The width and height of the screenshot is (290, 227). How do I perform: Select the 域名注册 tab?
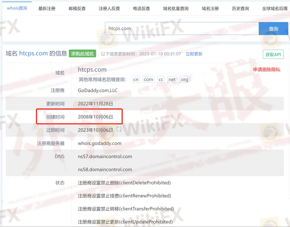click(210, 9)
